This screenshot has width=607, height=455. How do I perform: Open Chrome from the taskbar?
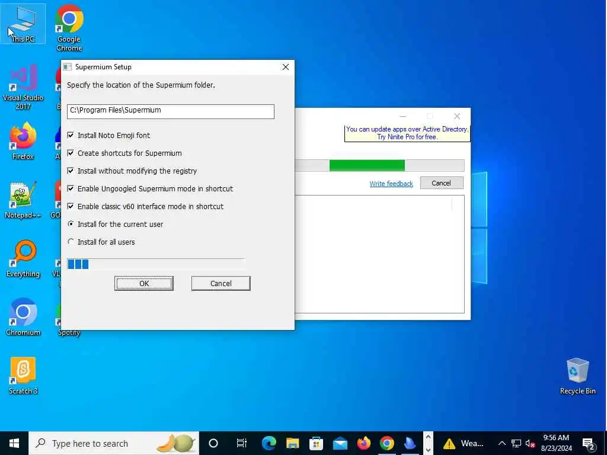(x=387, y=443)
